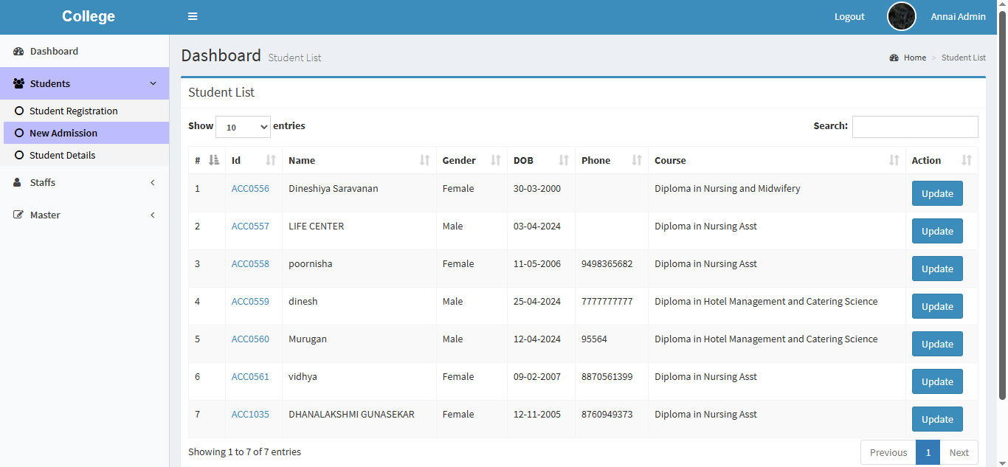Sort by the DOB column sort icon
This screenshot has width=1008, height=467.
[564, 161]
